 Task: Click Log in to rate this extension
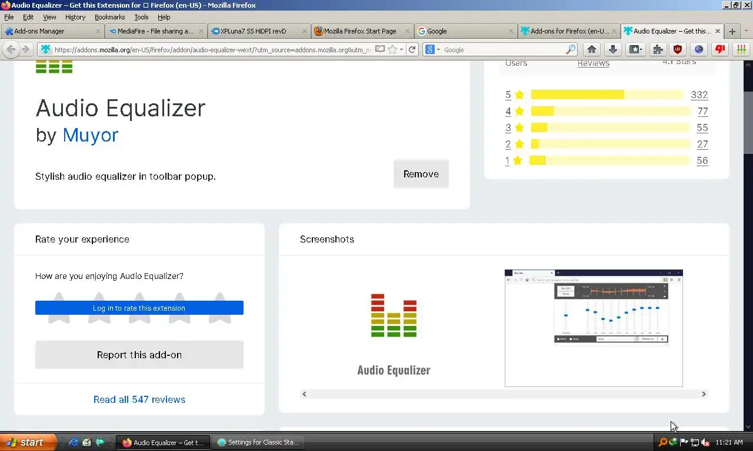click(139, 308)
